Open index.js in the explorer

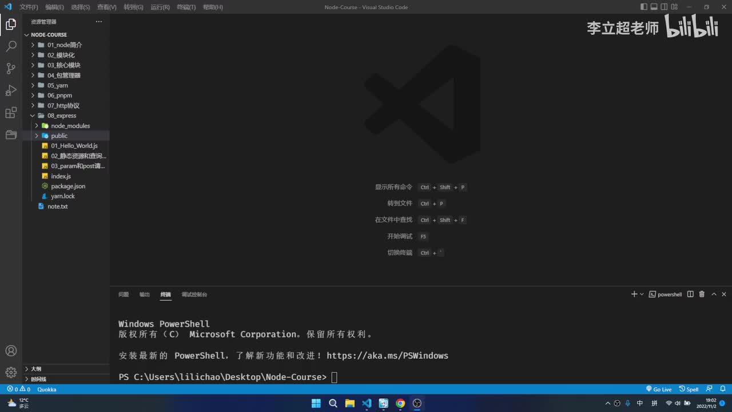(61, 176)
